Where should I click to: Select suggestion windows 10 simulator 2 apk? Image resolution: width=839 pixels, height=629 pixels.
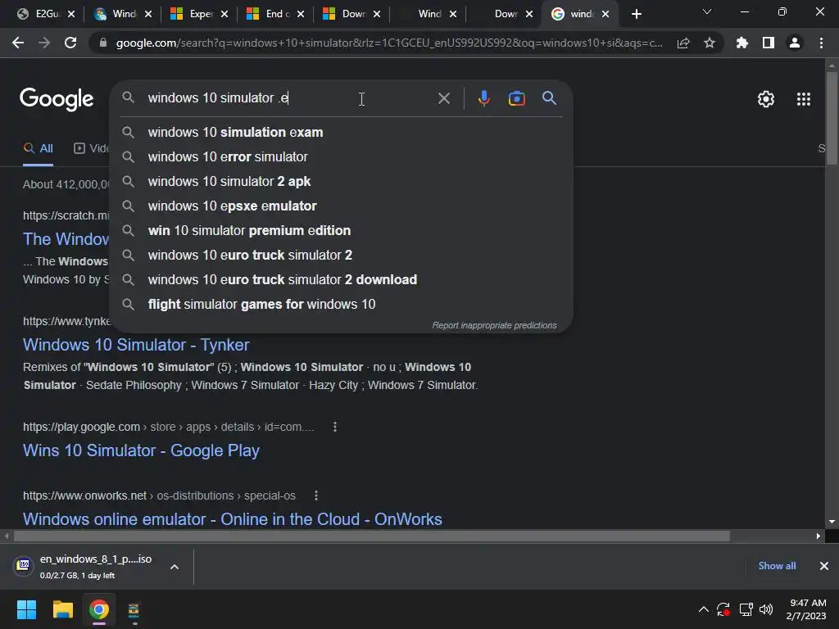[x=342, y=181]
